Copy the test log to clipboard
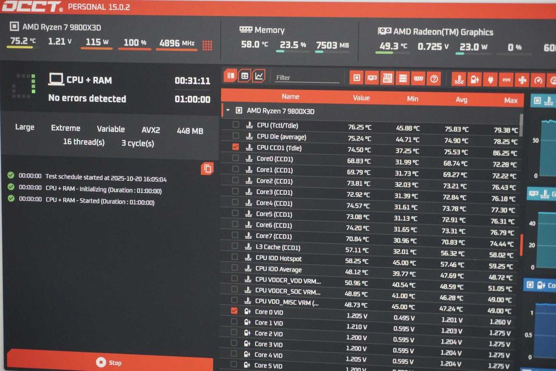The width and height of the screenshot is (556, 371). [207, 169]
